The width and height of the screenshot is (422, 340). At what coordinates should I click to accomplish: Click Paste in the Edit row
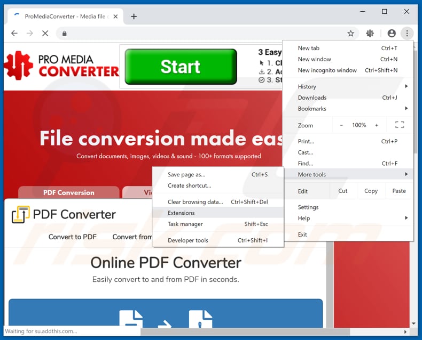point(399,191)
